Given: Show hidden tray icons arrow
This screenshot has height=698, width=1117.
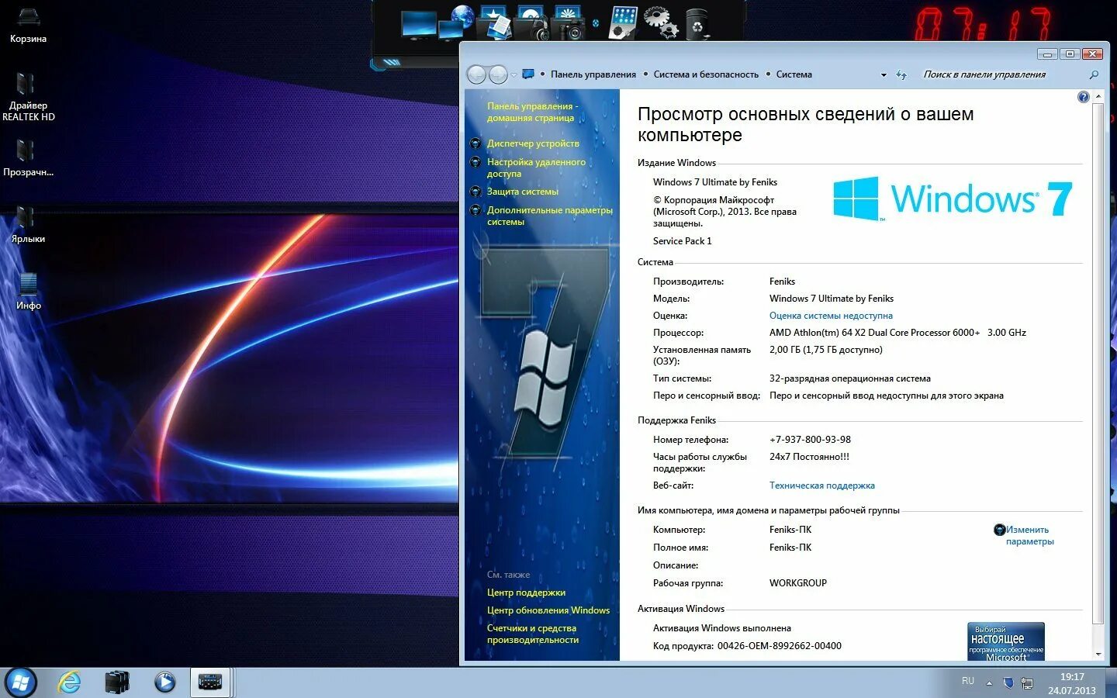Looking at the screenshot, I should coord(989,683).
